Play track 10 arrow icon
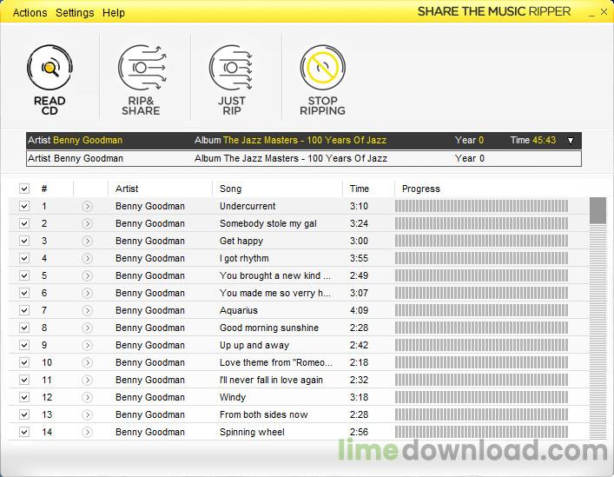This screenshot has height=477, width=614. point(88,362)
